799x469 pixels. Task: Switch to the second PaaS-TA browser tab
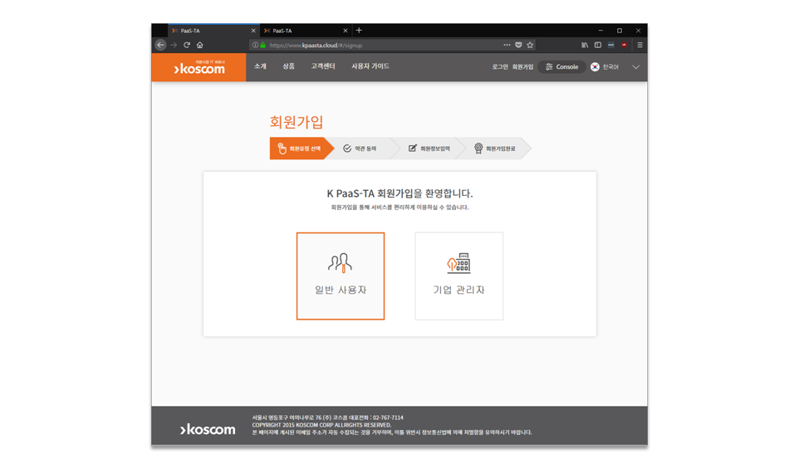(305, 31)
